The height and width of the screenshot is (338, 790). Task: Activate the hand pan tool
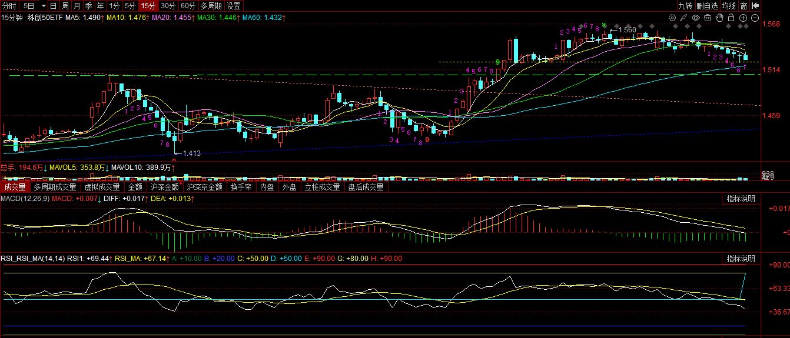point(719,18)
